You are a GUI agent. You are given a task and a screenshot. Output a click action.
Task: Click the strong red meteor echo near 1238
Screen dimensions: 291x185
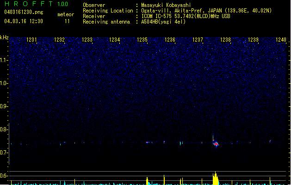tap(216, 144)
